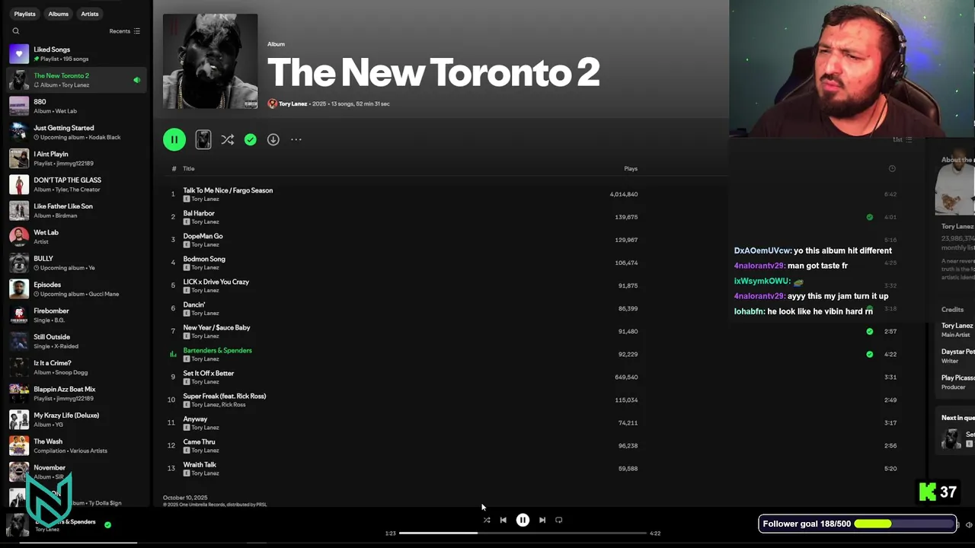
Task: Open My Krazy Life (Deluxe) album
Action: pos(76,419)
